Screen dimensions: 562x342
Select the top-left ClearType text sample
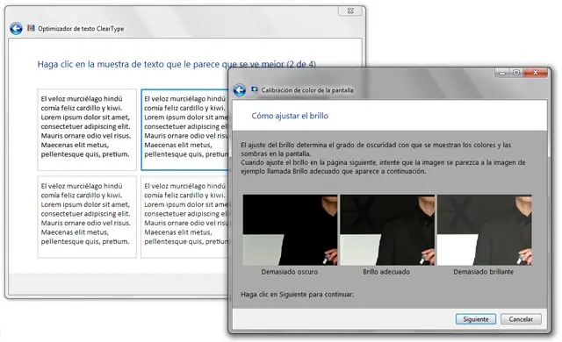tap(87, 130)
